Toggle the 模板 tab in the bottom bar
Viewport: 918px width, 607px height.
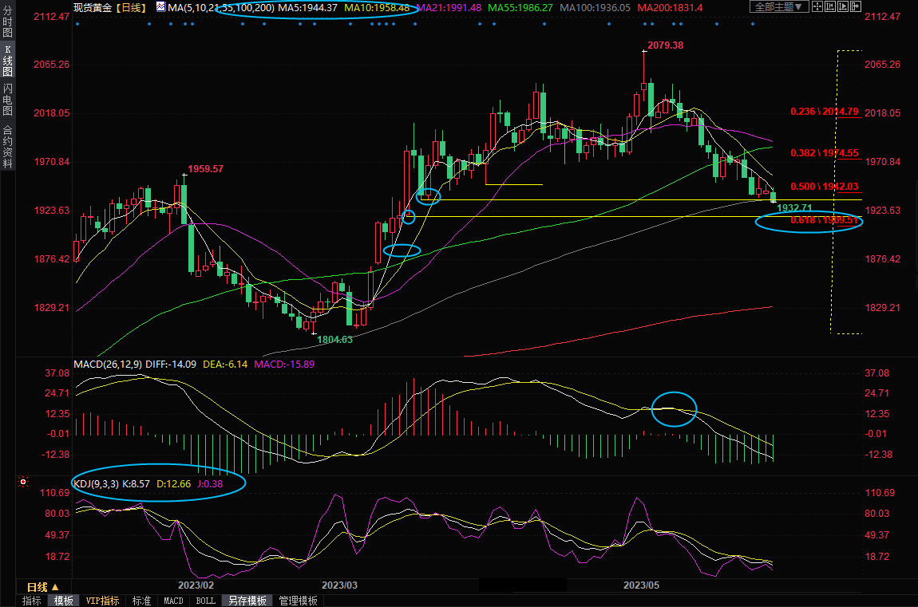(x=64, y=601)
